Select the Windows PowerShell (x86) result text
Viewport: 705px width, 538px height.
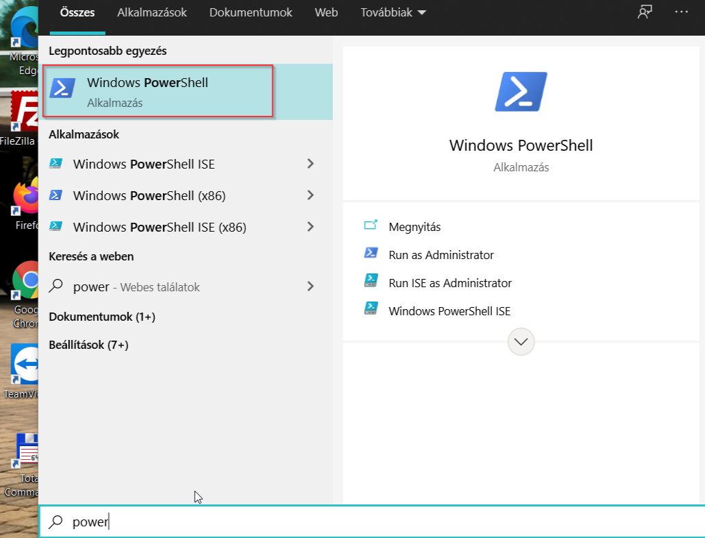click(x=149, y=196)
